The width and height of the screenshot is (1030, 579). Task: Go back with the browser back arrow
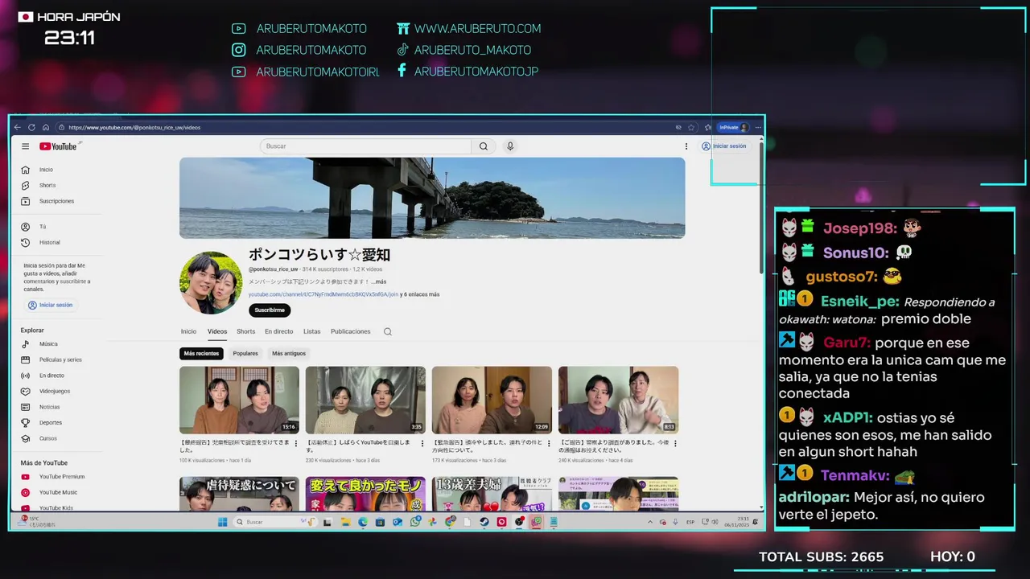click(x=18, y=127)
